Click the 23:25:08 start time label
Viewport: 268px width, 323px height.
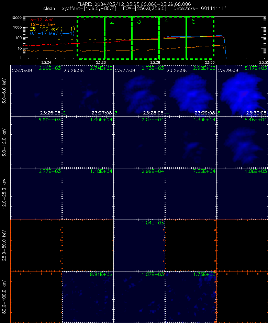(x=22, y=70)
